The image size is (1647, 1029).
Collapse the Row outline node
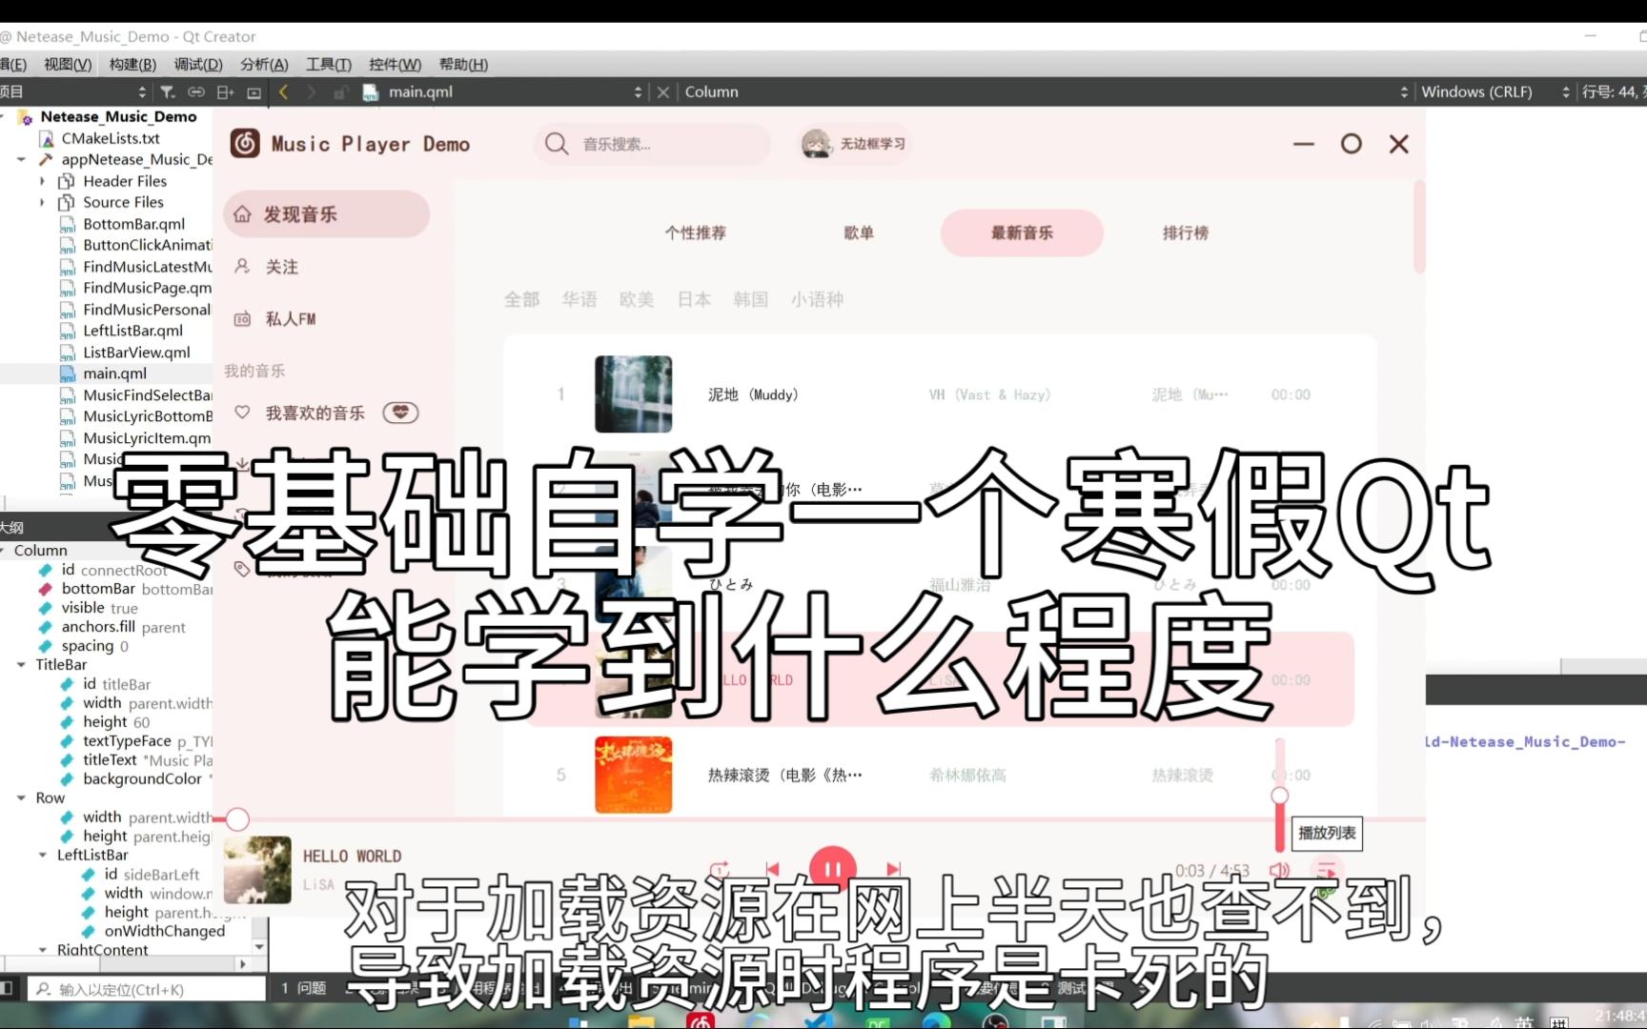pyautogui.click(x=21, y=797)
